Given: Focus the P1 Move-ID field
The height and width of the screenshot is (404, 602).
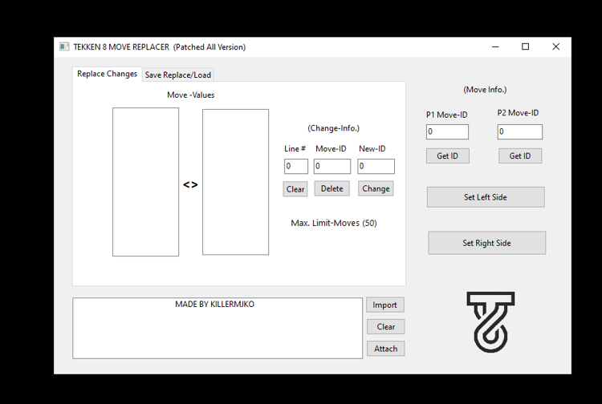Looking at the screenshot, I should pos(447,131).
